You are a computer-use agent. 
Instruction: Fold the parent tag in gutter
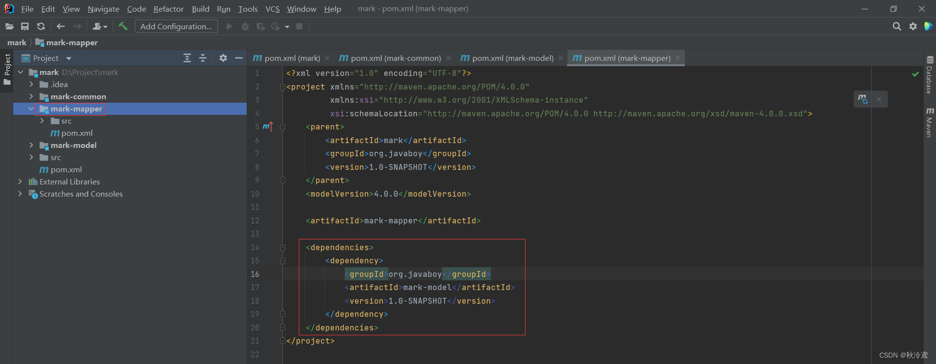(282, 127)
